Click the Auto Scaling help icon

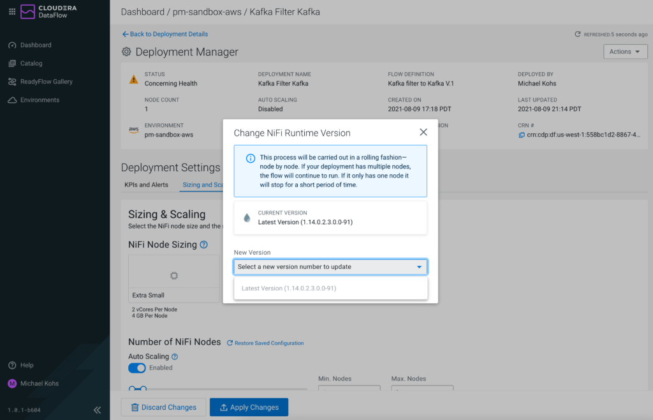pyautogui.click(x=175, y=357)
